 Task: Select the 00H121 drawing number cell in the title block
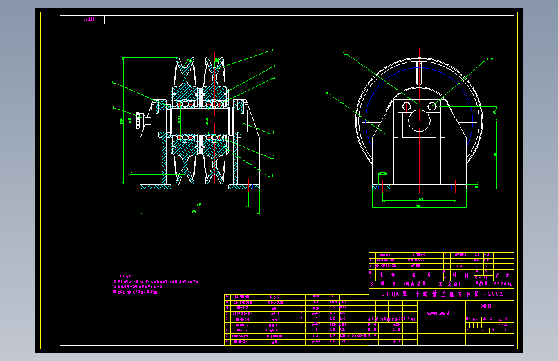tap(490, 308)
